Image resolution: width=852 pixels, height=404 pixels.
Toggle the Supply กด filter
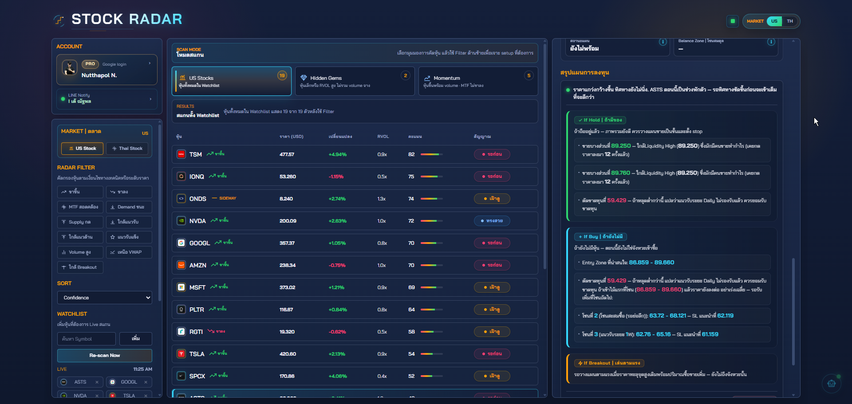(x=80, y=222)
